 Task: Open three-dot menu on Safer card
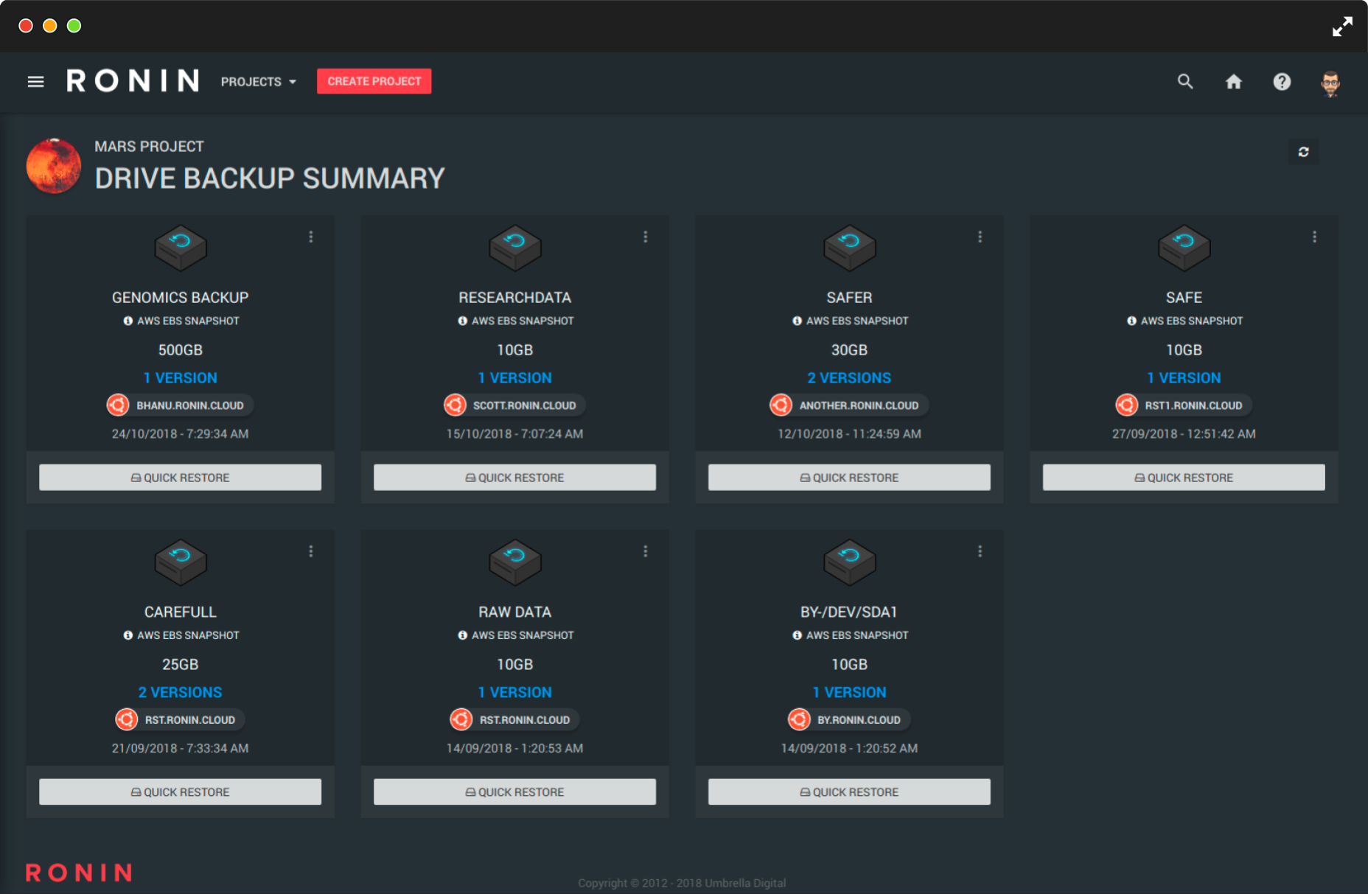click(980, 237)
